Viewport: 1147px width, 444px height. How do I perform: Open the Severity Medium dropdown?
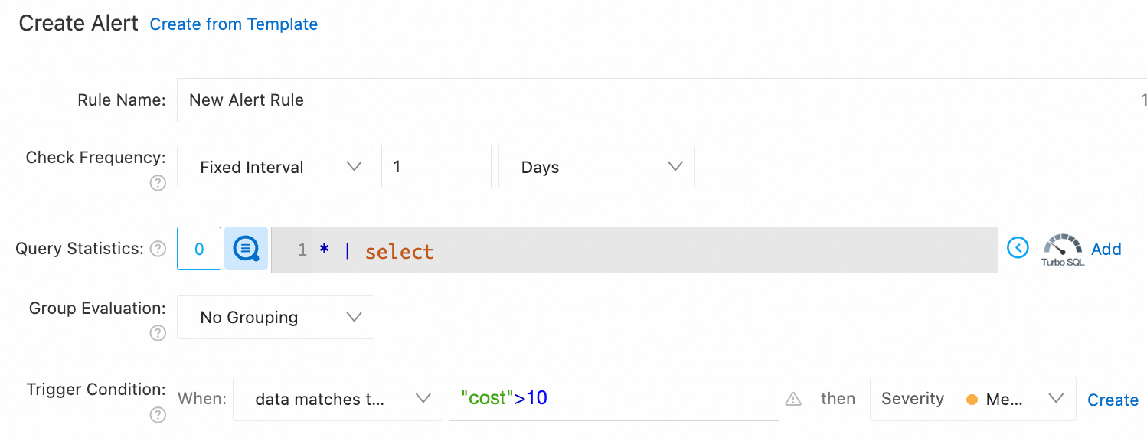(x=972, y=399)
